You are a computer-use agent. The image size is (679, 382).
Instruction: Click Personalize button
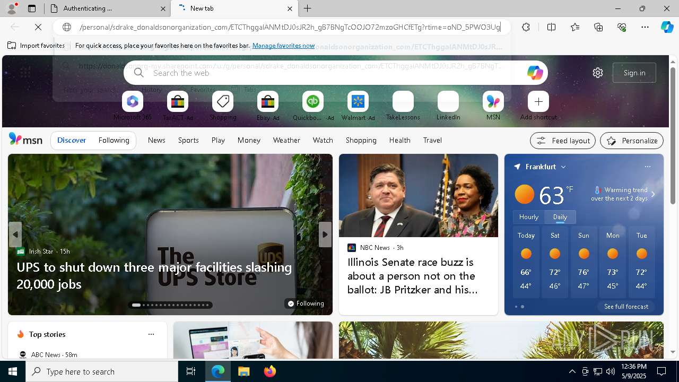click(x=632, y=141)
